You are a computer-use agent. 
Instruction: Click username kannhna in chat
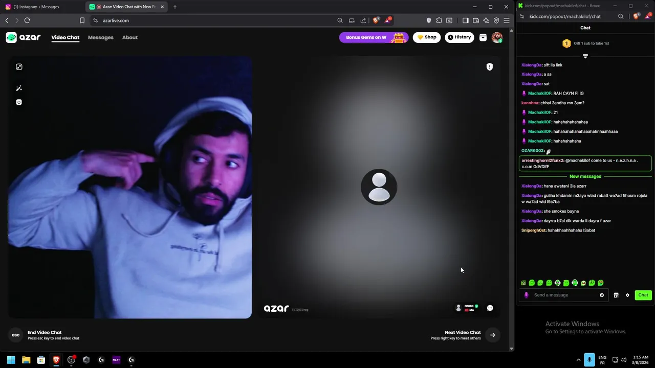(x=530, y=103)
